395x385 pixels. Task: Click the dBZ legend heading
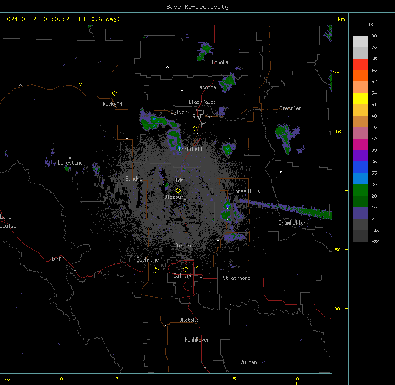click(x=371, y=25)
